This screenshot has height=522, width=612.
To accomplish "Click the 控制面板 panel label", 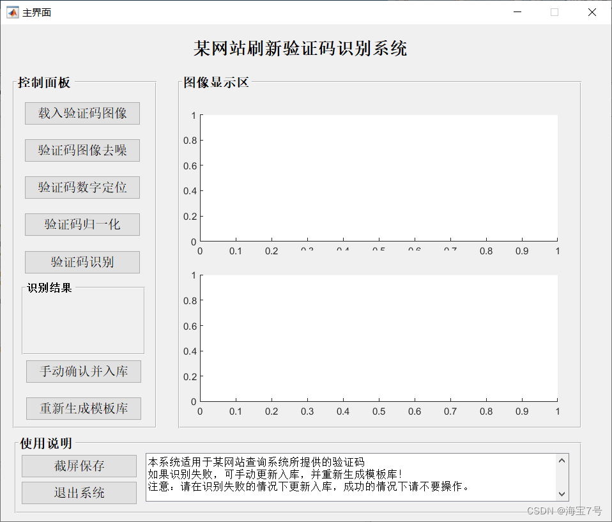I will pyautogui.click(x=44, y=82).
